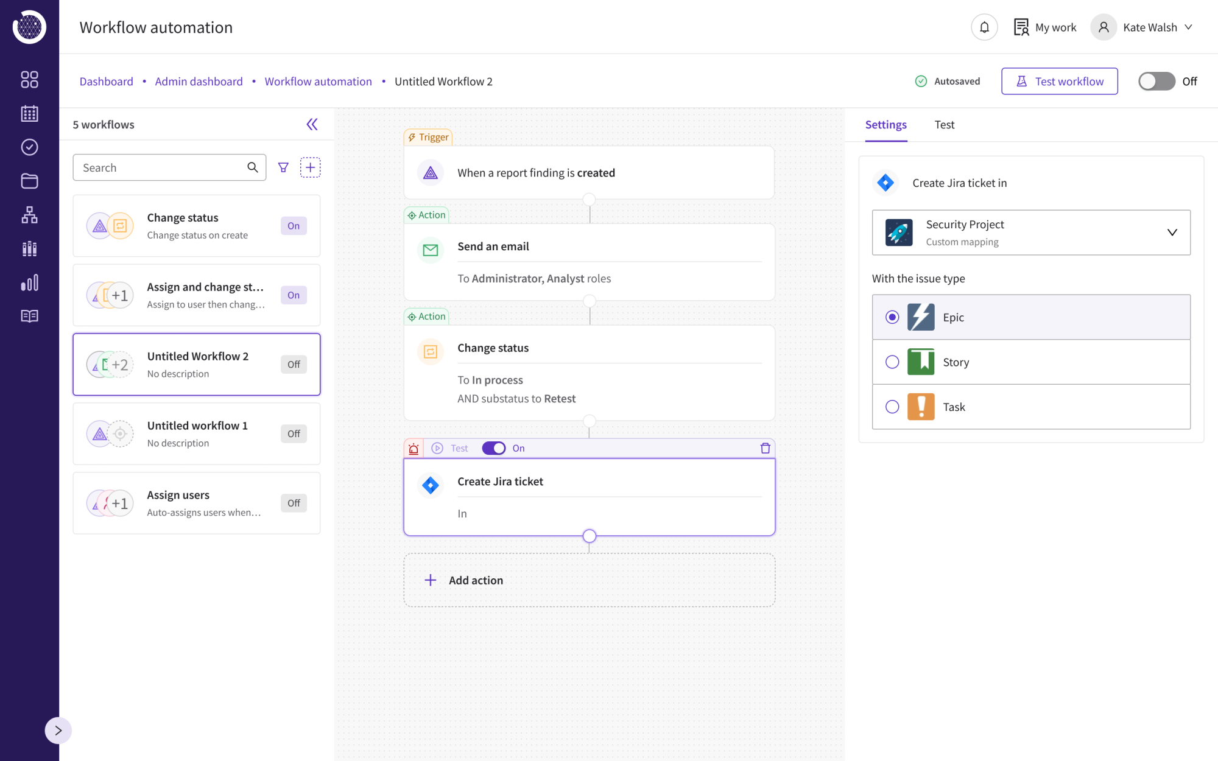Toggle Off badge for Untitled Workflow 2
The width and height of the screenshot is (1218, 761).
[294, 365]
